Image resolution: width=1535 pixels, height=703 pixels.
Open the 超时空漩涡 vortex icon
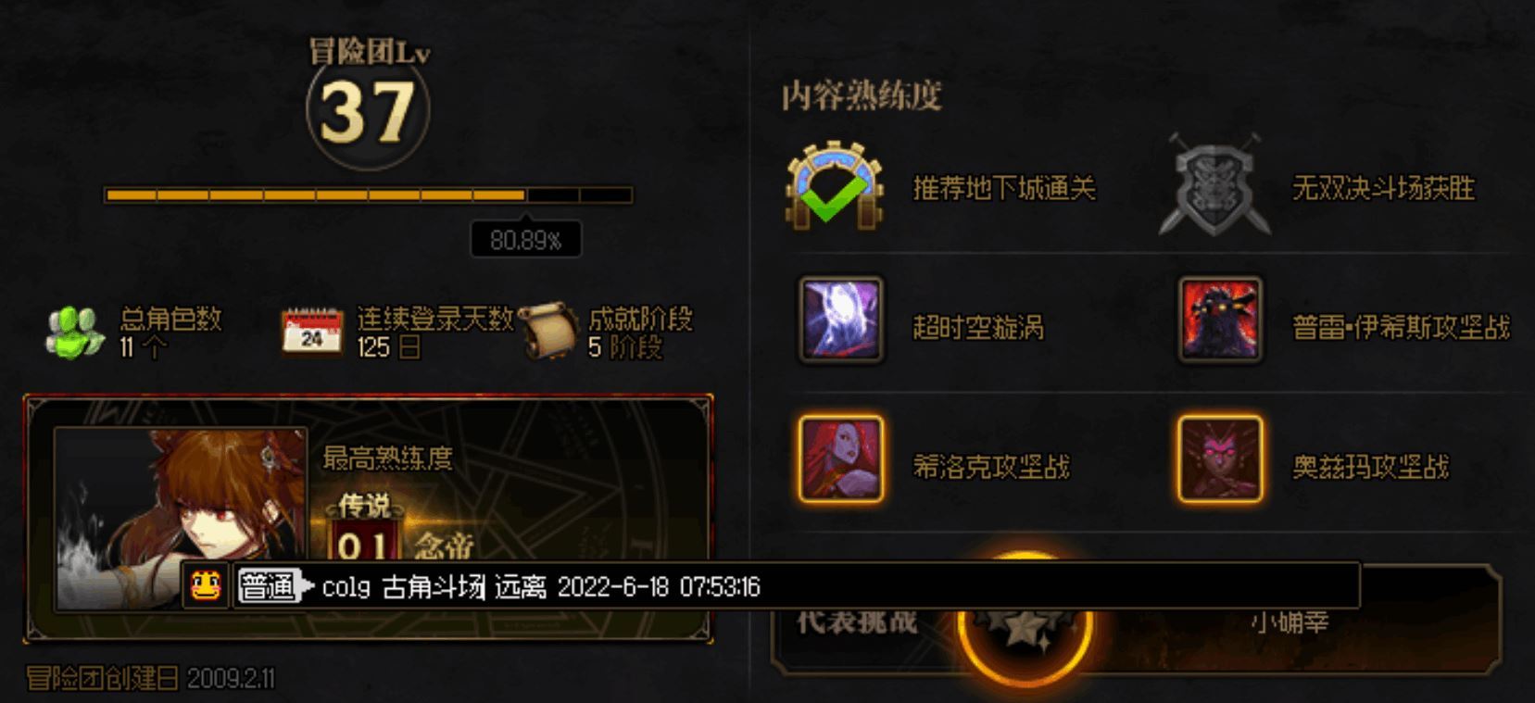point(841,320)
